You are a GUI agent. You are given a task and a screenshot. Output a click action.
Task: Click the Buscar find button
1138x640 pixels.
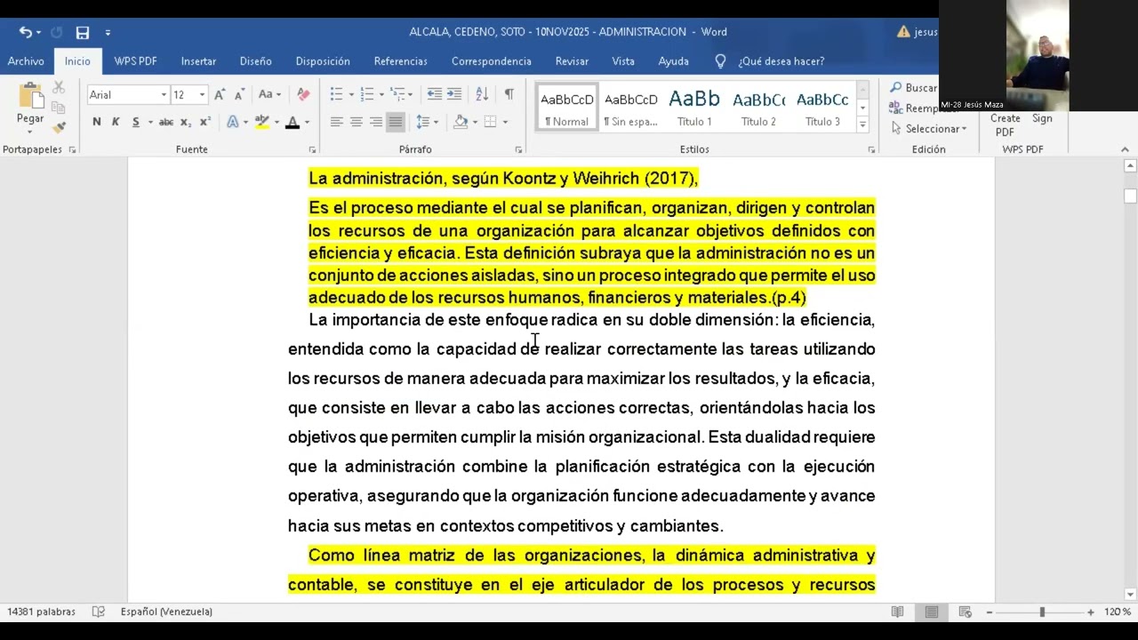tap(913, 88)
